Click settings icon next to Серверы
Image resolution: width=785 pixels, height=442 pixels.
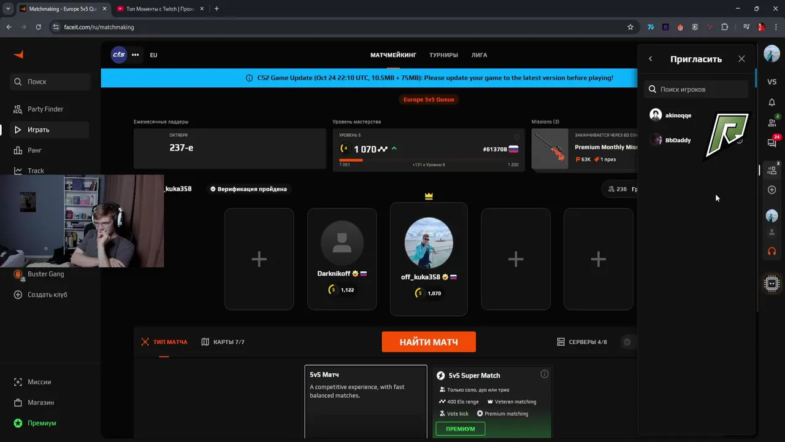tap(627, 342)
